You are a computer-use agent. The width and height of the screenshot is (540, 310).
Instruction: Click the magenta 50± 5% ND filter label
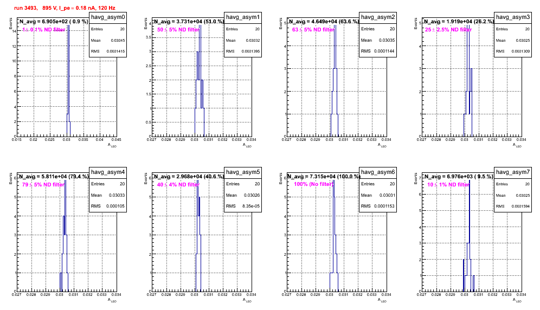click(178, 30)
